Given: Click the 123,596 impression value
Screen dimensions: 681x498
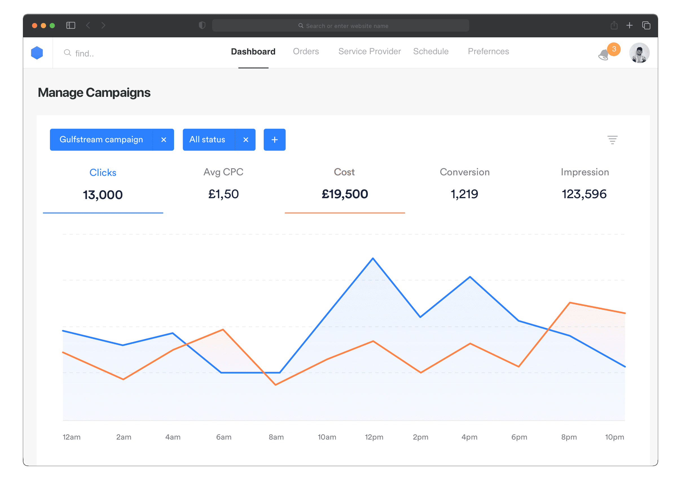Looking at the screenshot, I should pyautogui.click(x=584, y=194).
